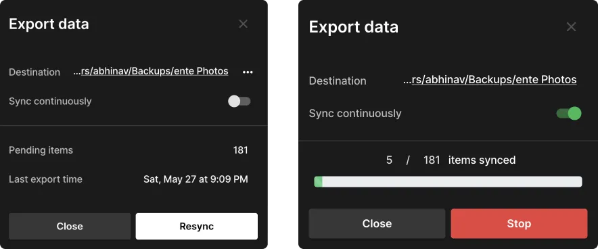Screen dimensions: 598x249
Task: Open the three-dots menu beside the destination path
Action: pos(248,72)
